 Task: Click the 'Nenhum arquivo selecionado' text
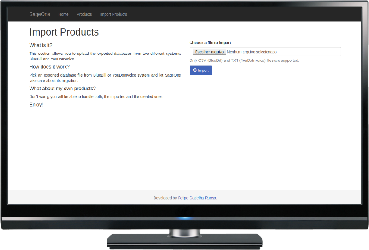(x=252, y=52)
